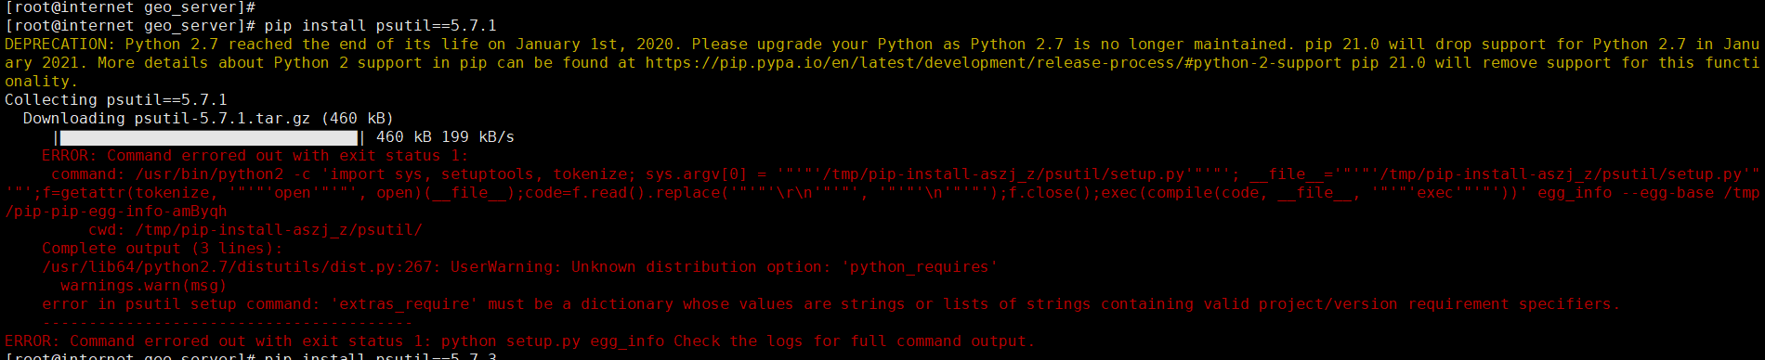The width and height of the screenshot is (1765, 360).
Task: Click the white download progress bar
Action: (x=209, y=136)
